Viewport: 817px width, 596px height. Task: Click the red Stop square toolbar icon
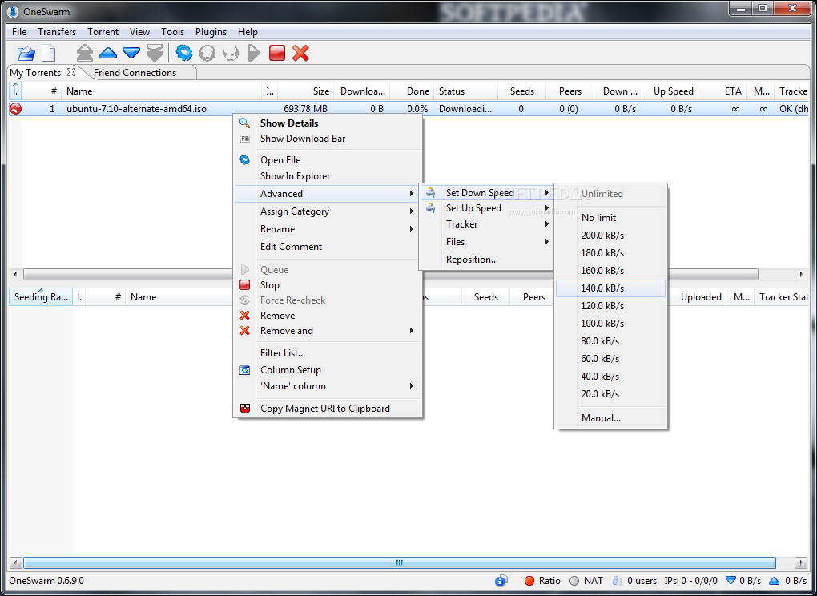[277, 53]
